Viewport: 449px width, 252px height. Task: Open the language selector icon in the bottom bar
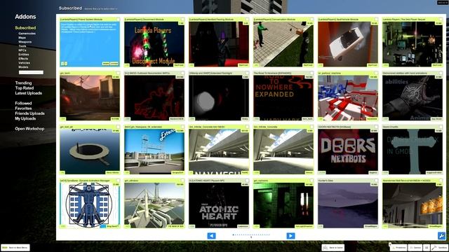[427, 248]
